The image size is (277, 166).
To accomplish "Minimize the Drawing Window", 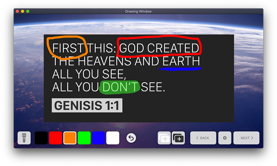I will [22, 11].
